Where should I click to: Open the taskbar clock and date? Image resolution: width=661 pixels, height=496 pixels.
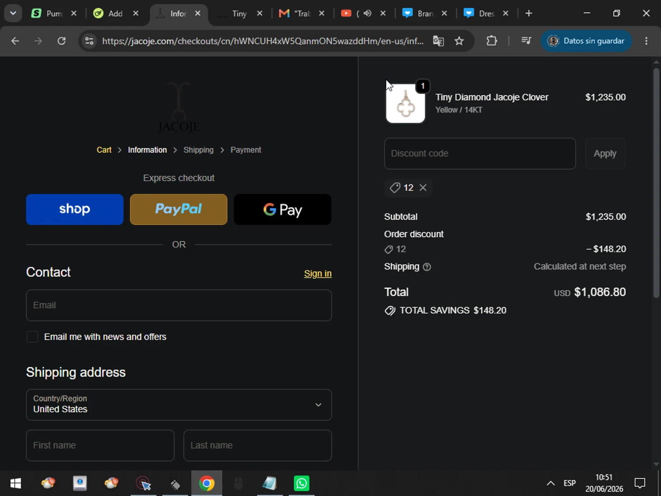click(x=604, y=484)
